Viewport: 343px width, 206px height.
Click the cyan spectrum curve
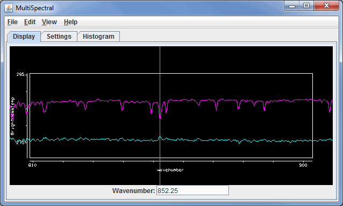coord(109,139)
